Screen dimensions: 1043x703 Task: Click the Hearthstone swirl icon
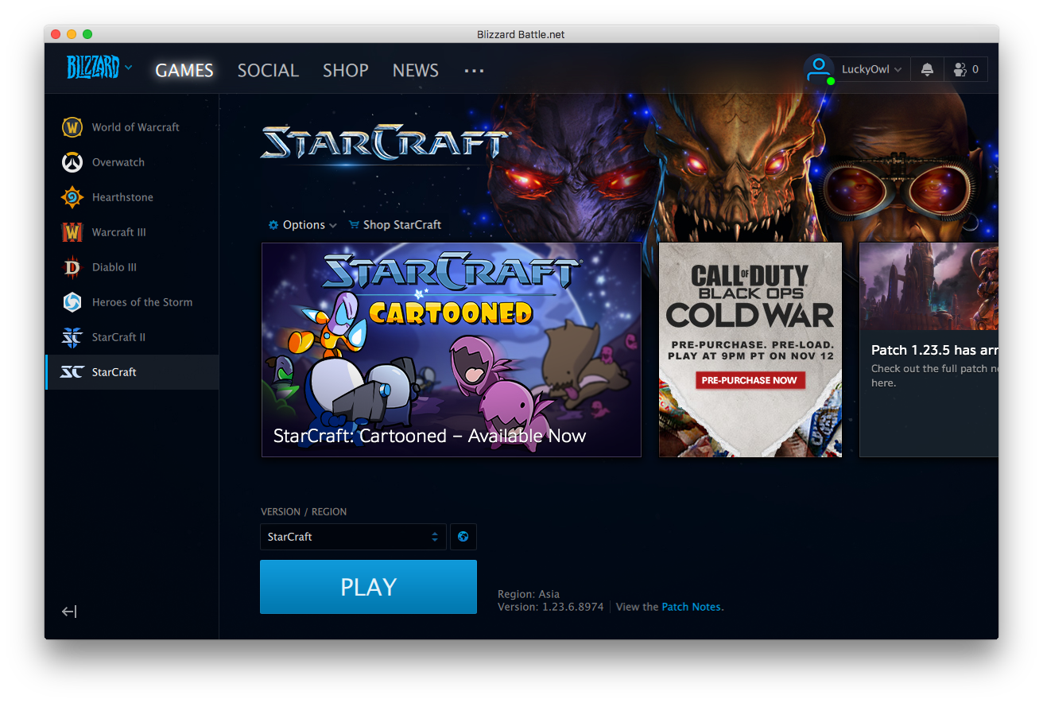[72, 197]
